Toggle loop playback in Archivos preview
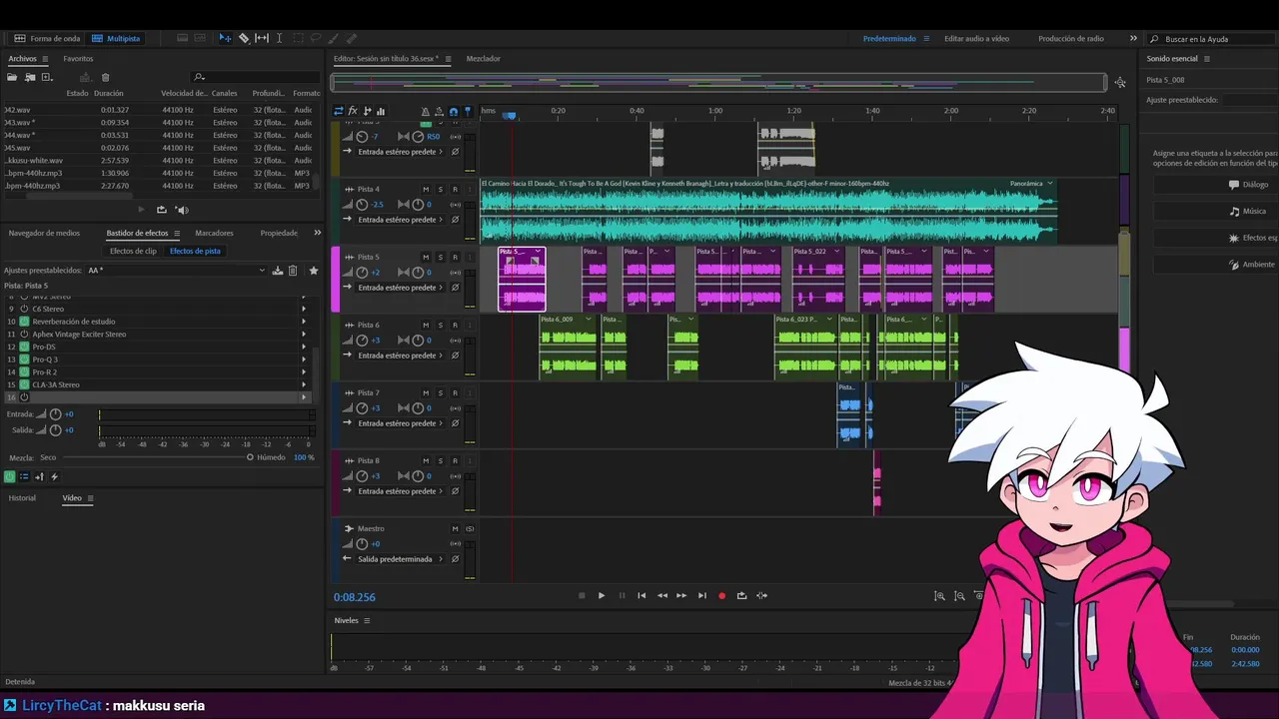Viewport: 1279px width, 719px height. [x=162, y=210]
